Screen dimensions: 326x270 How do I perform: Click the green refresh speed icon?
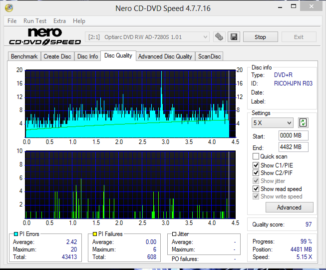303,122
